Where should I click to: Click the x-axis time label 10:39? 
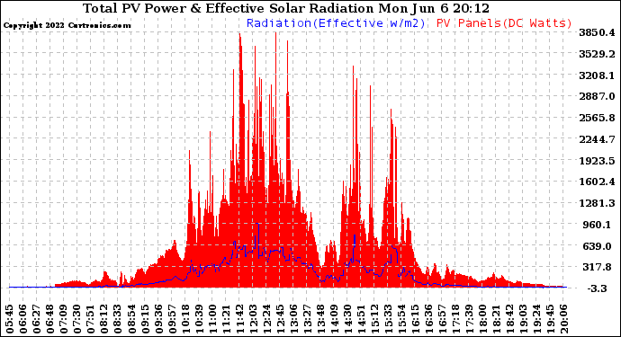click(x=199, y=319)
